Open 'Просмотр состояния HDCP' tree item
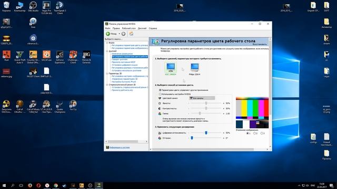The height and width of the screenshot is (189, 337). click(123, 62)
